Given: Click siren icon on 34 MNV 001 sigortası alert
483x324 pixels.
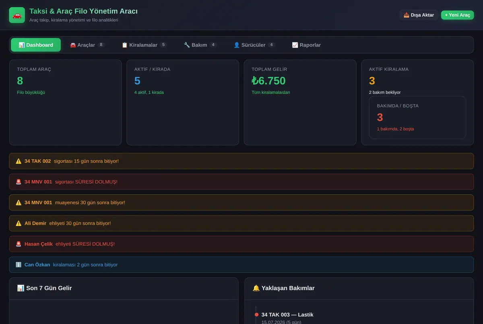Looking at the screenshot, I should 19,182.
